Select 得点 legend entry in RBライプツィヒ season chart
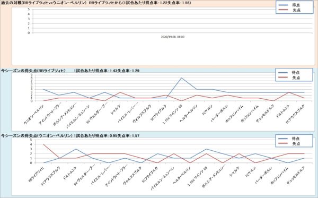 [x=289, y=73]
